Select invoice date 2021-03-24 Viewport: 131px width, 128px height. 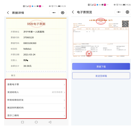(x=29, y=55)
